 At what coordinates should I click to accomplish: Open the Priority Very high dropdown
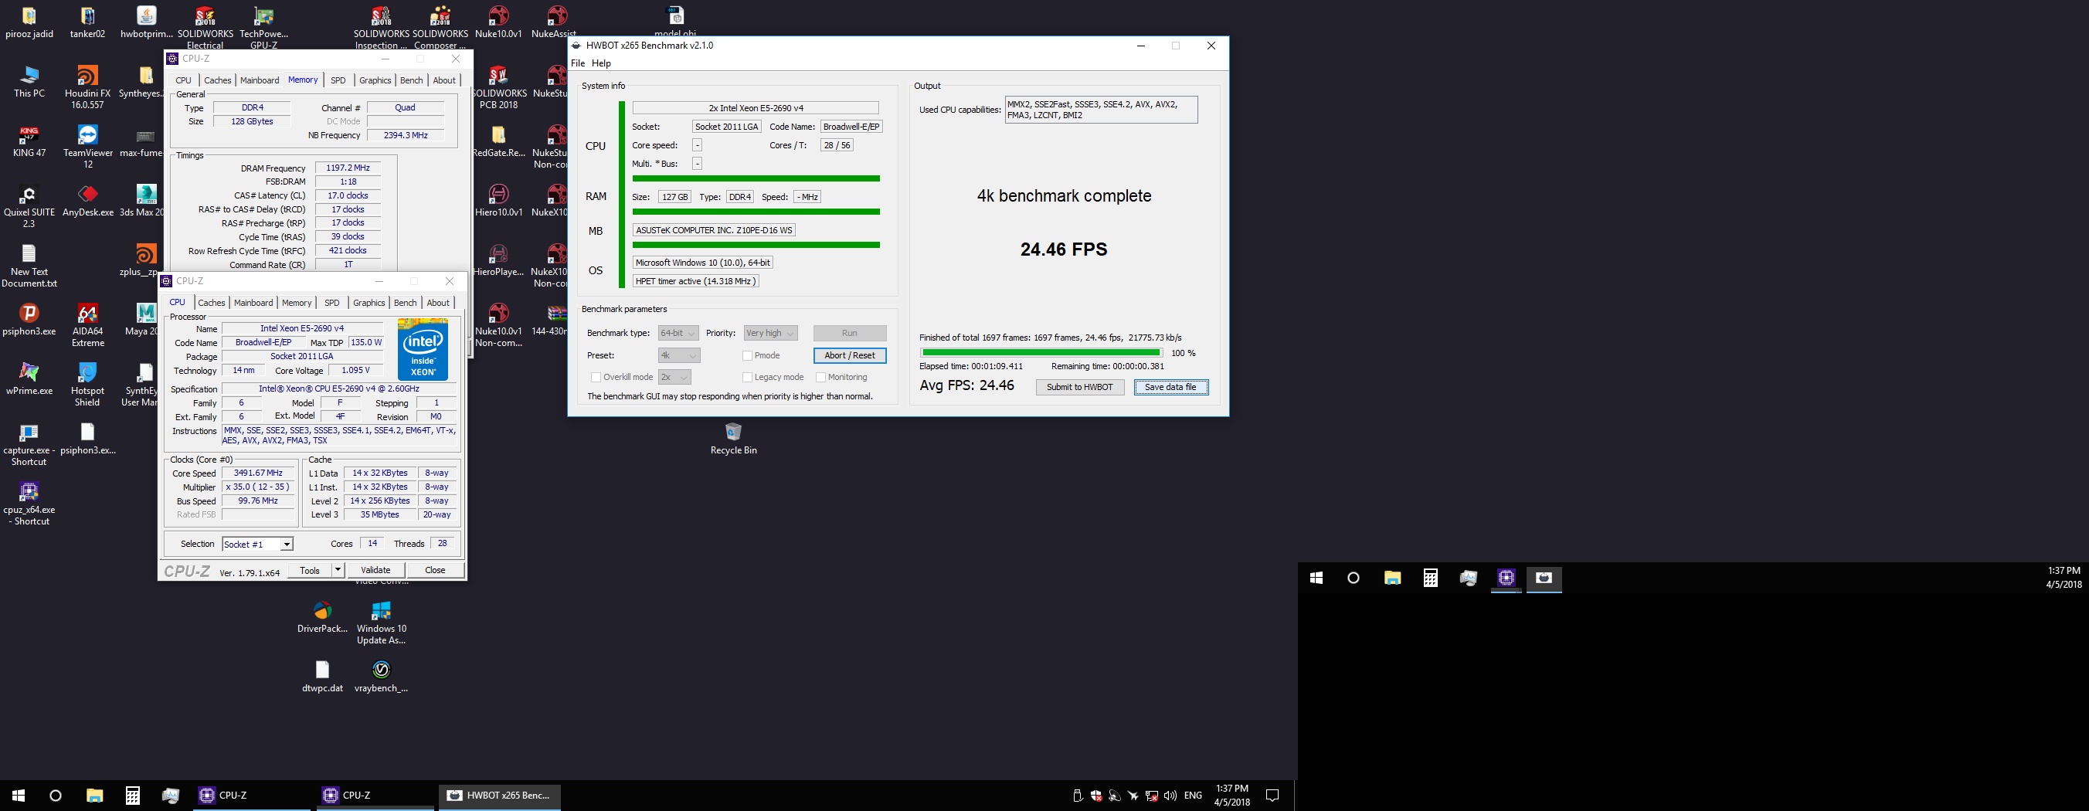(x=770, y=334)
